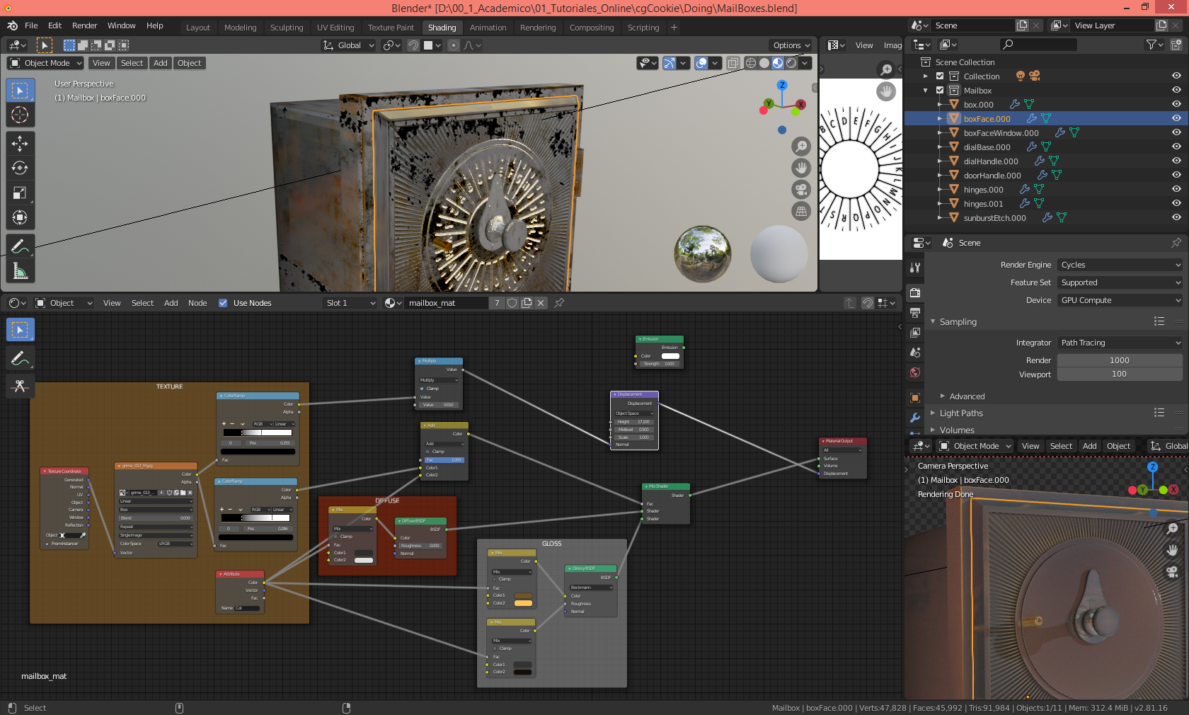This screenshot has width=1189, height=715.
Task: Click the Viewport samples field showing 100
Action: [x=1120, y=374]
